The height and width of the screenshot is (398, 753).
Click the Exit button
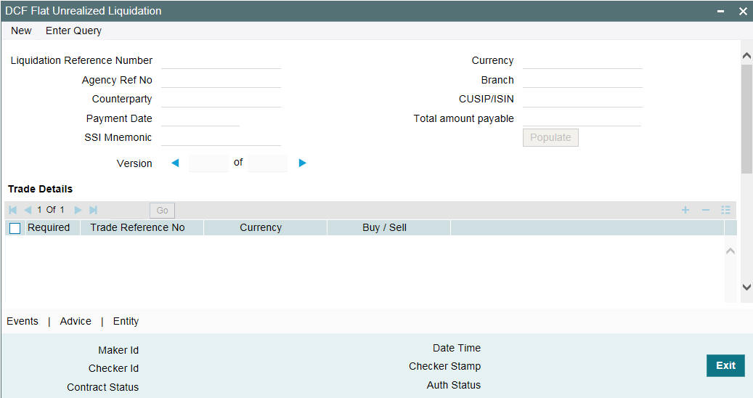click(725, 365)
